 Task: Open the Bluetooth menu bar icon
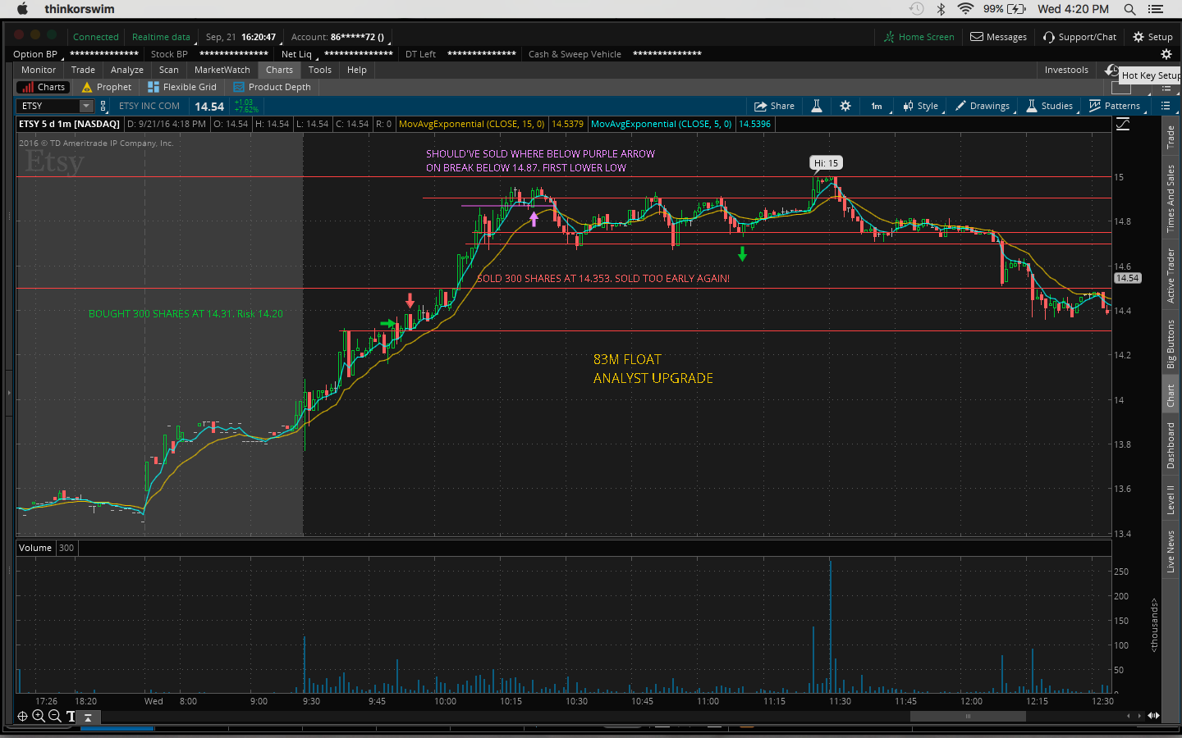(941, 9)
